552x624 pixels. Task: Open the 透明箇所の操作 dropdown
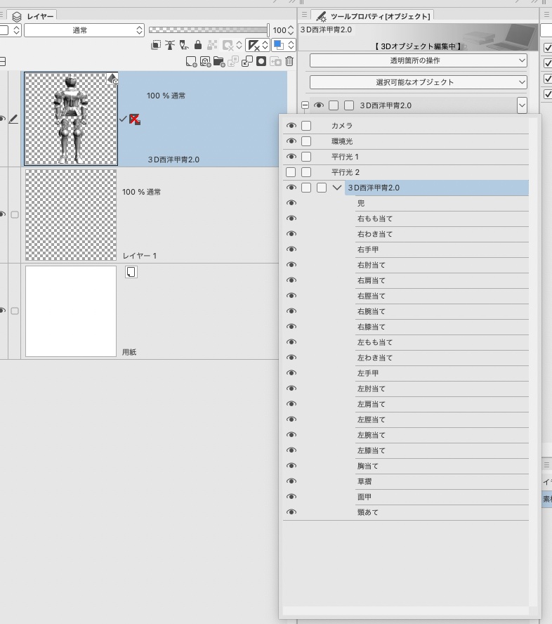pyautogui.click(x=419, y=60)
